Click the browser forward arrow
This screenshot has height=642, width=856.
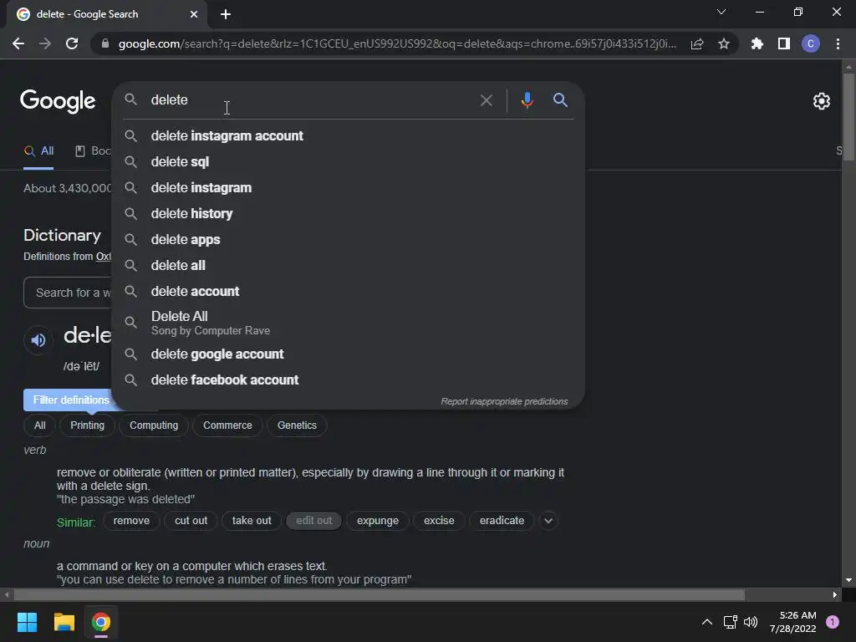[x=45, y=43]
